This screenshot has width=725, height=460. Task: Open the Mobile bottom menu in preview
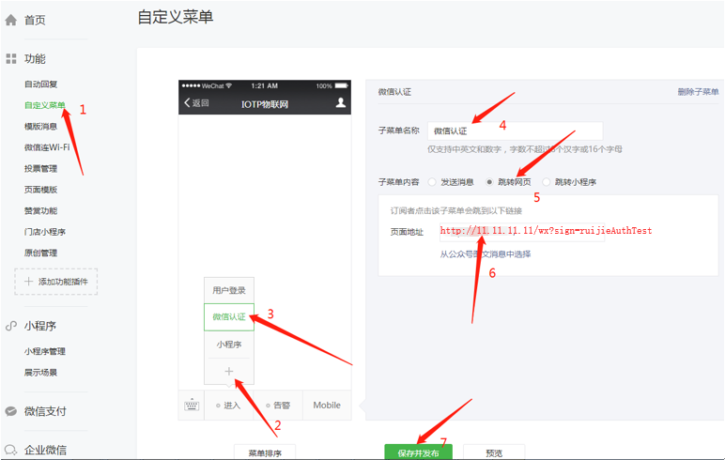point(327,406)
